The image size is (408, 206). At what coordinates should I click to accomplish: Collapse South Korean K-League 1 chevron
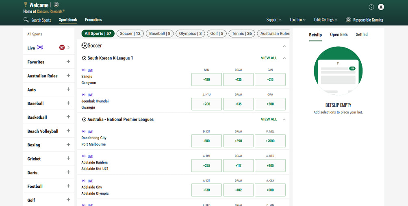284,58
